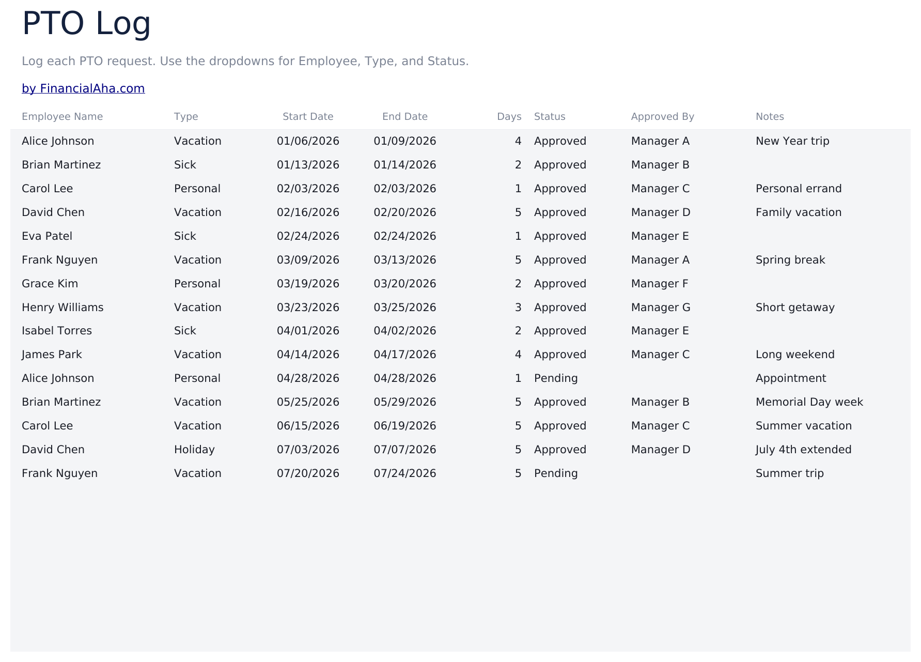
Task: Click the Long weekend note
Action: click(795, 355)
